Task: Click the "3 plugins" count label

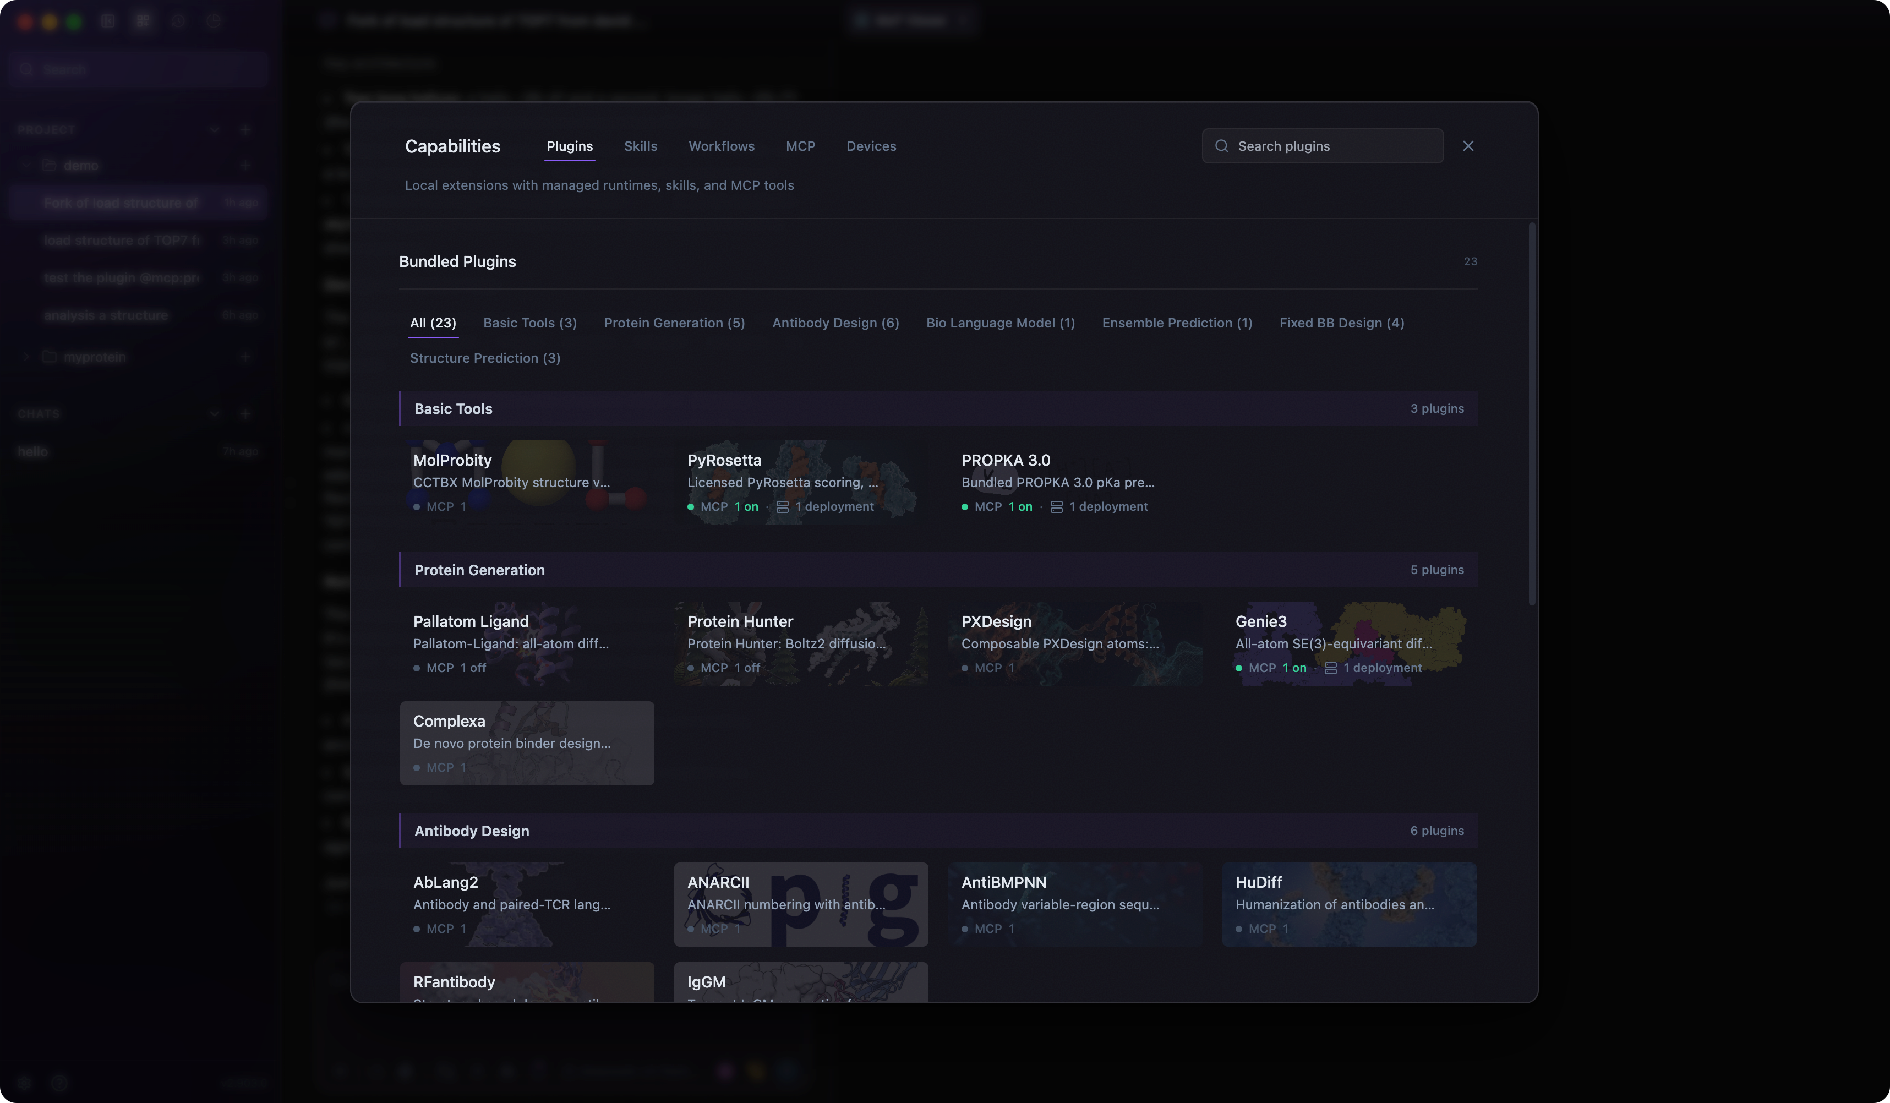Action: (1437, 408)
